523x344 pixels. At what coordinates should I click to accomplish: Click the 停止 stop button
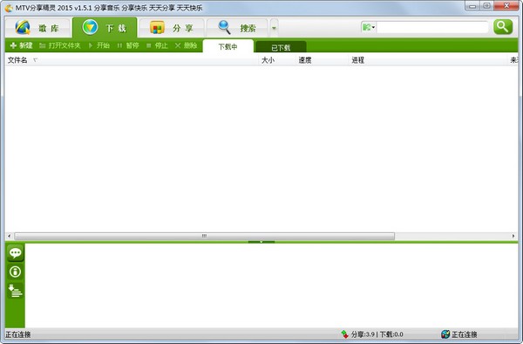[x=157, y=45]
